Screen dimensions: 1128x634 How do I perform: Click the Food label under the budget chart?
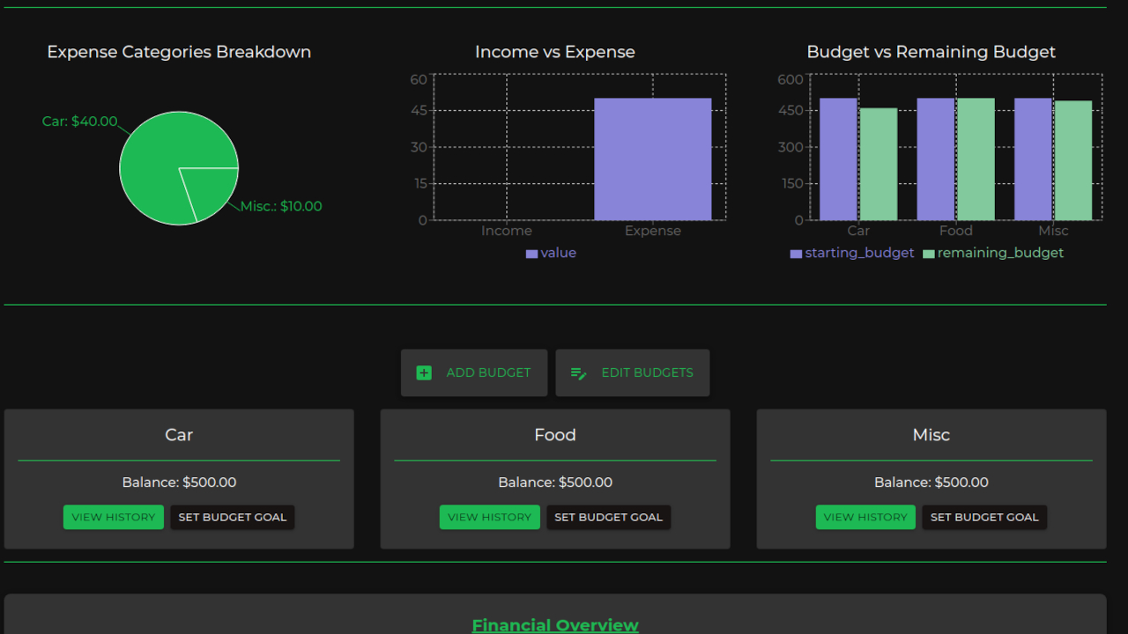[956, 231]
